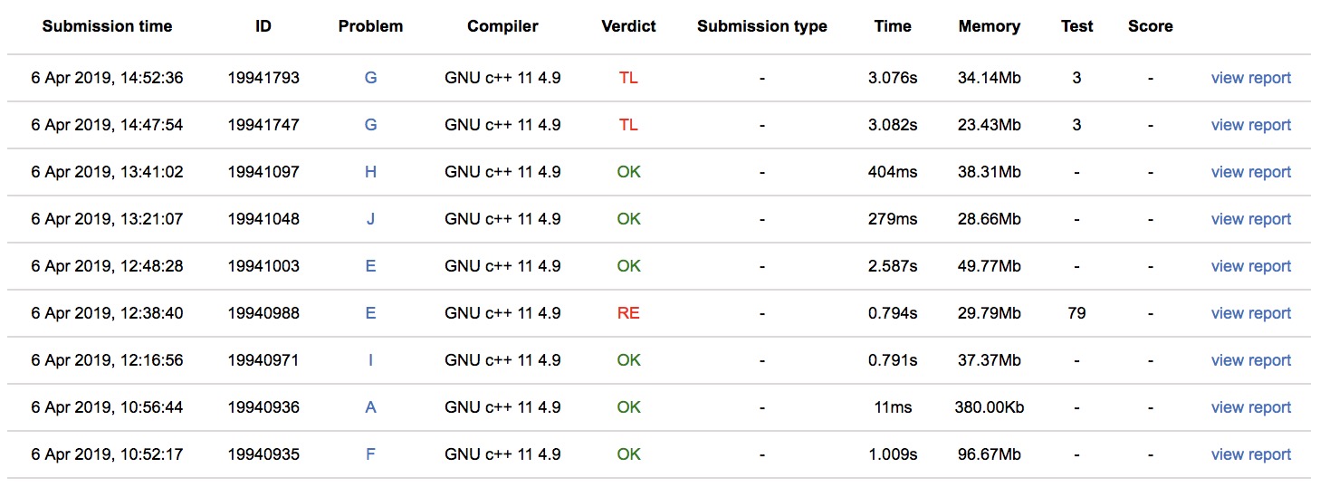View report of submission 19941048
Image resolution: width=1320 pixels, height=487 pixels.
[x=1250, y=219]
